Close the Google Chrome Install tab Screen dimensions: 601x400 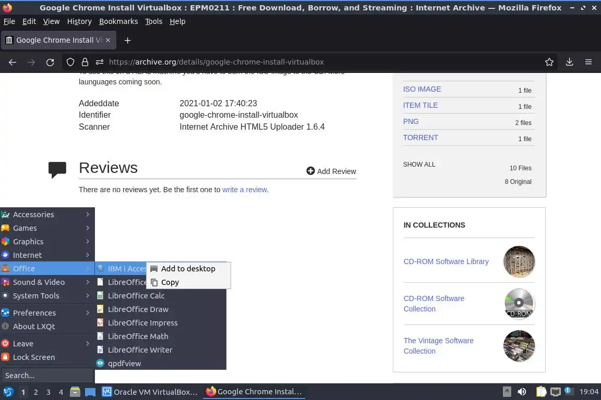click(108, 40)
